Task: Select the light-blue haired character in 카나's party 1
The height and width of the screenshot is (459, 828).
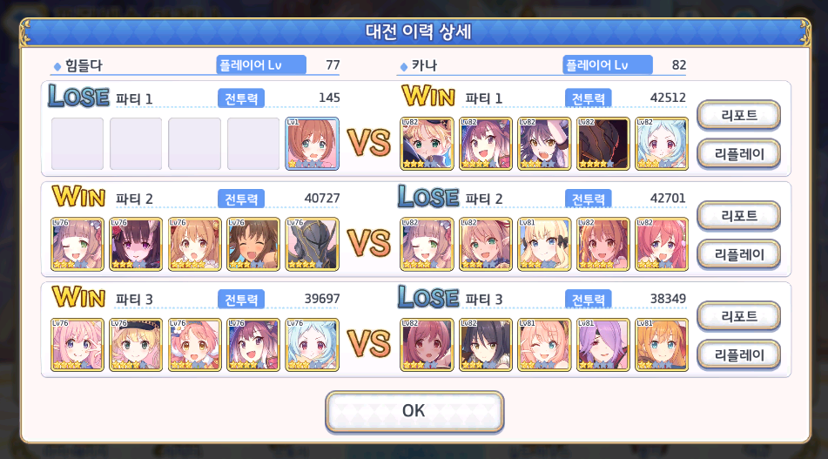Action: pos(661,144)
